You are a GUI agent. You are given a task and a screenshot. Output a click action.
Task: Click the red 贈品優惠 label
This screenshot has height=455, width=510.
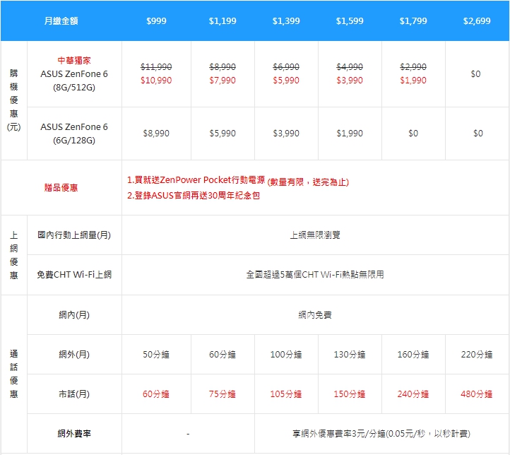click(61, 188)
